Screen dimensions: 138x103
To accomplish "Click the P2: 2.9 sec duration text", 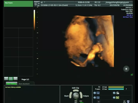I will click(102, 87).
